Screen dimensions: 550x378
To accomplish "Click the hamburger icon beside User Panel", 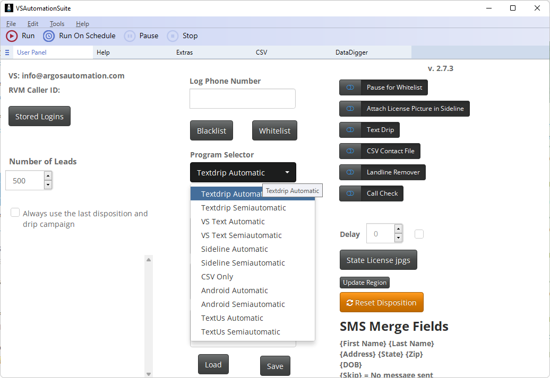I will [x=7, y=52].
